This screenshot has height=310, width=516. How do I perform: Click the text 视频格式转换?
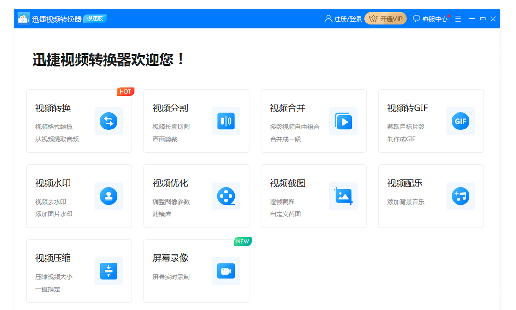(54, 127)
